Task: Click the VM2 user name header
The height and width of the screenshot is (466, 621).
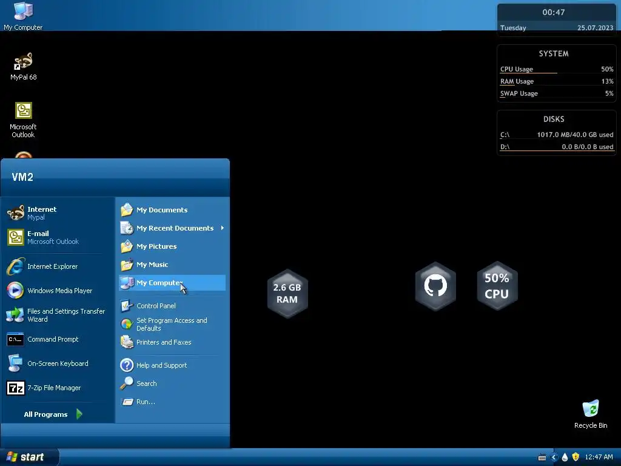Action: pyautogui.click(x=22, y=177)
